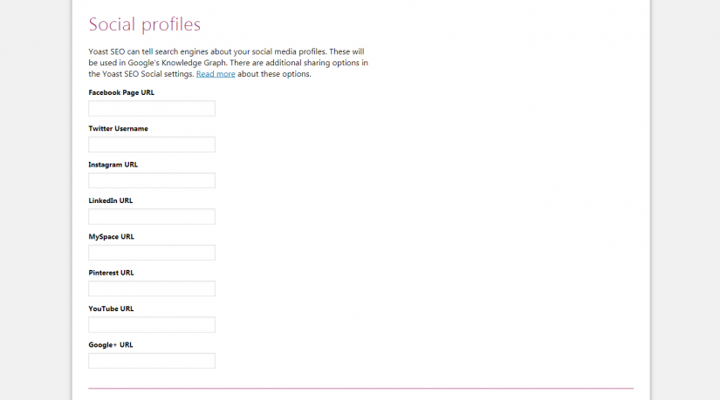Click into the LinkedIn URL field
Screen dimensions: 720x400
pyautogui.click(x=152, y=217)
